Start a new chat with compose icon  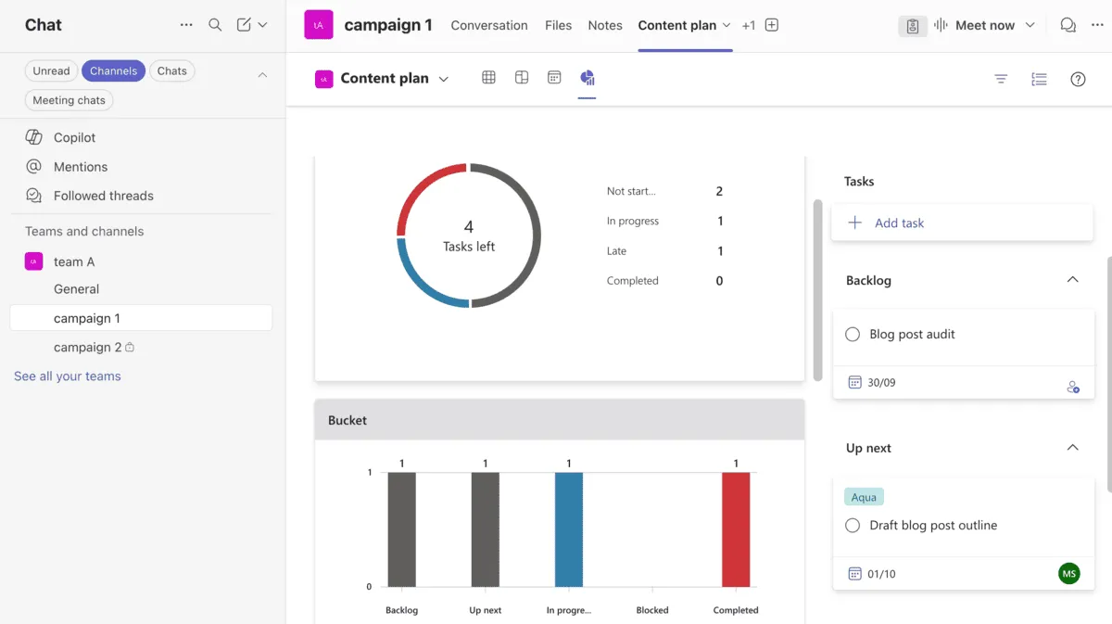244,25
